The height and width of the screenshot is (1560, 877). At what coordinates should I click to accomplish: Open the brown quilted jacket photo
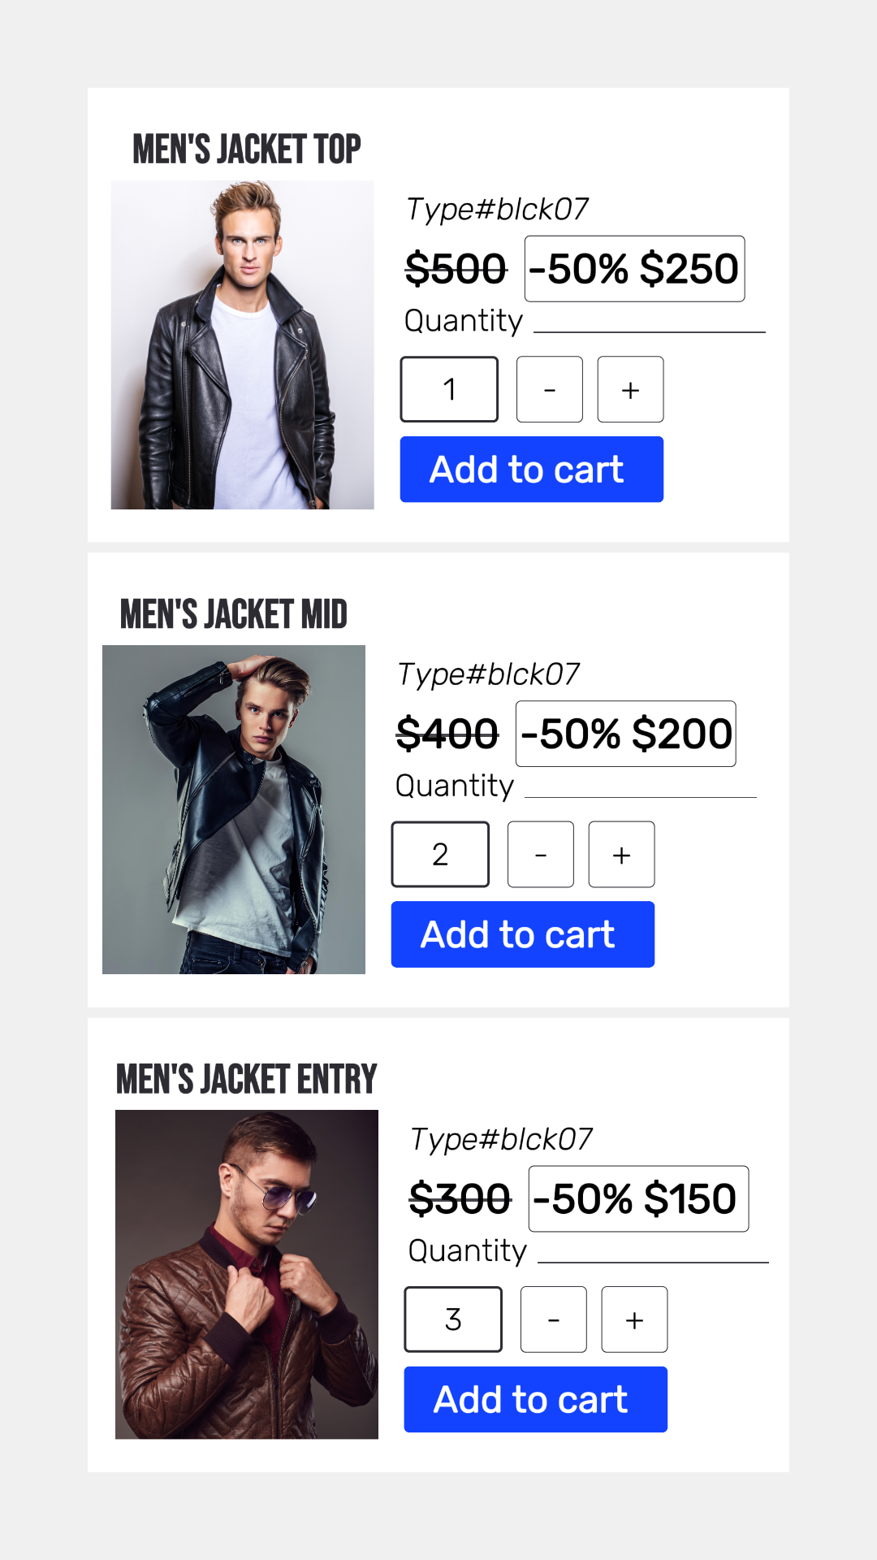[247, 1275]
